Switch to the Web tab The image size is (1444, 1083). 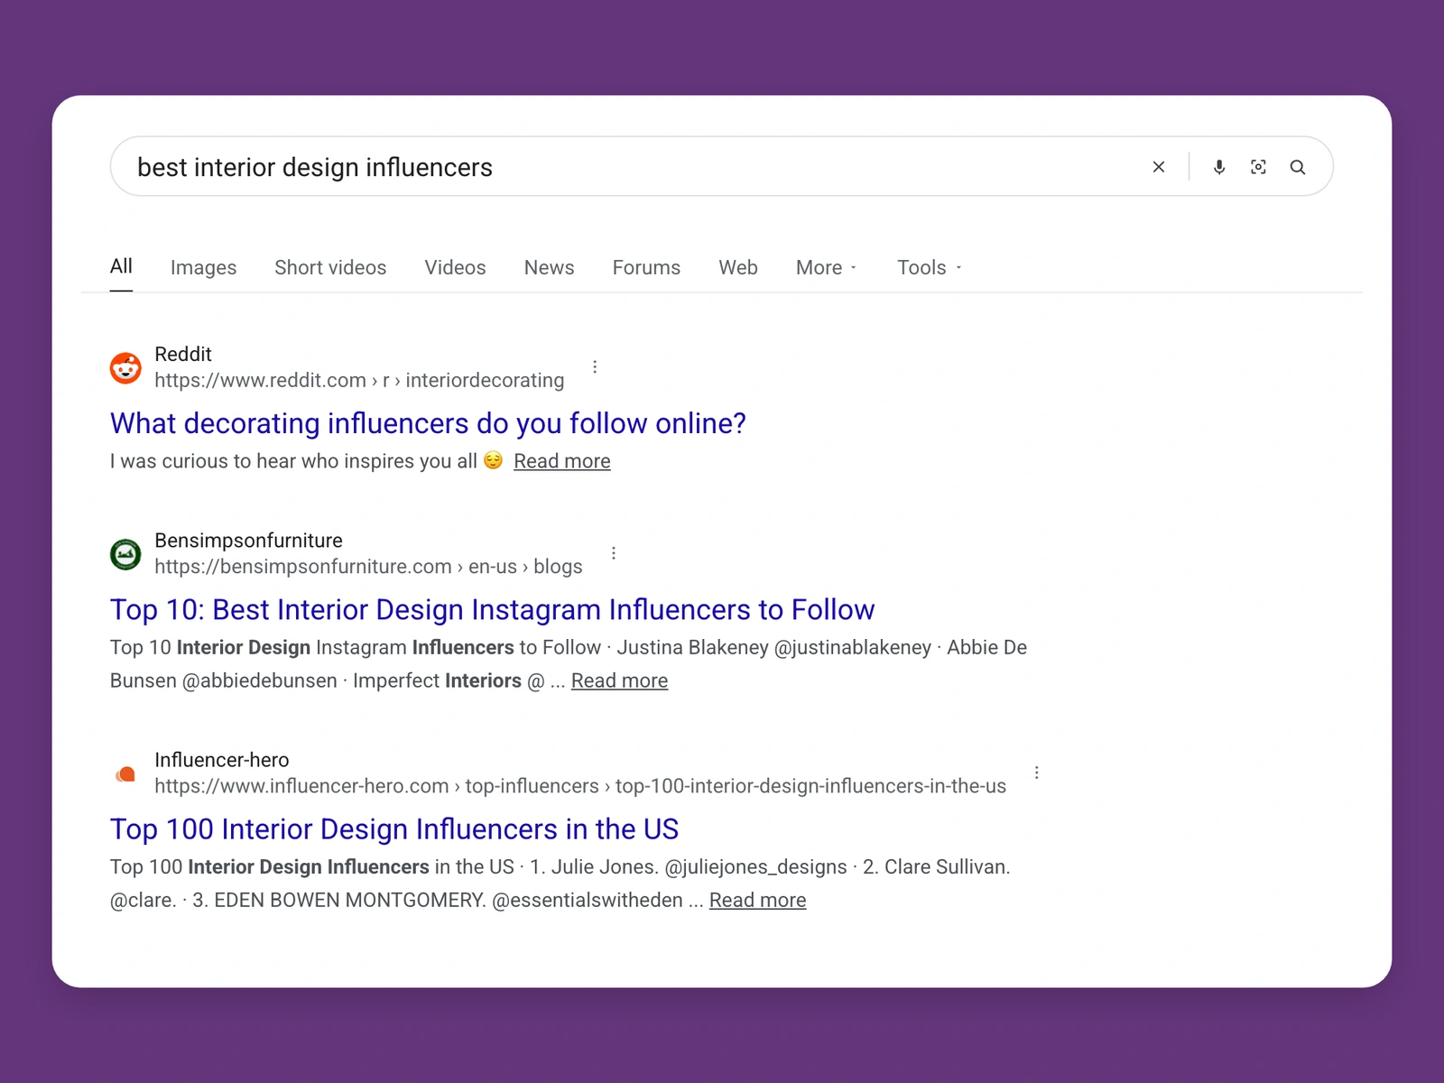[738, 268]
